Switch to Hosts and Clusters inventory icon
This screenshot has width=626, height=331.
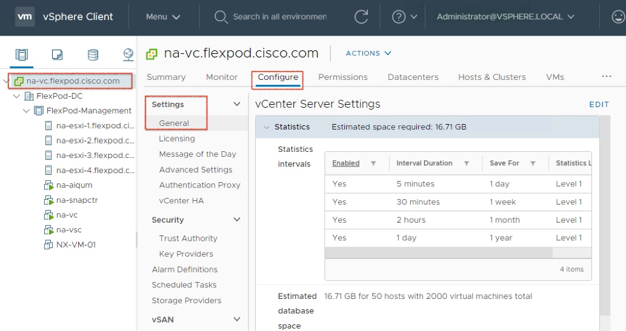(x=22, y=54)
